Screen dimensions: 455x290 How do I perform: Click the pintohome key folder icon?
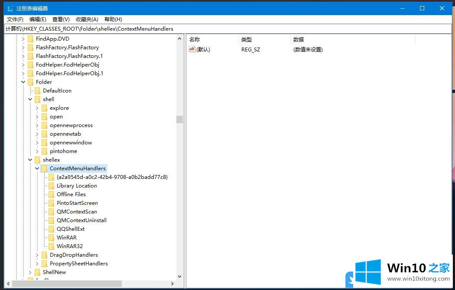tap(44, 151)
